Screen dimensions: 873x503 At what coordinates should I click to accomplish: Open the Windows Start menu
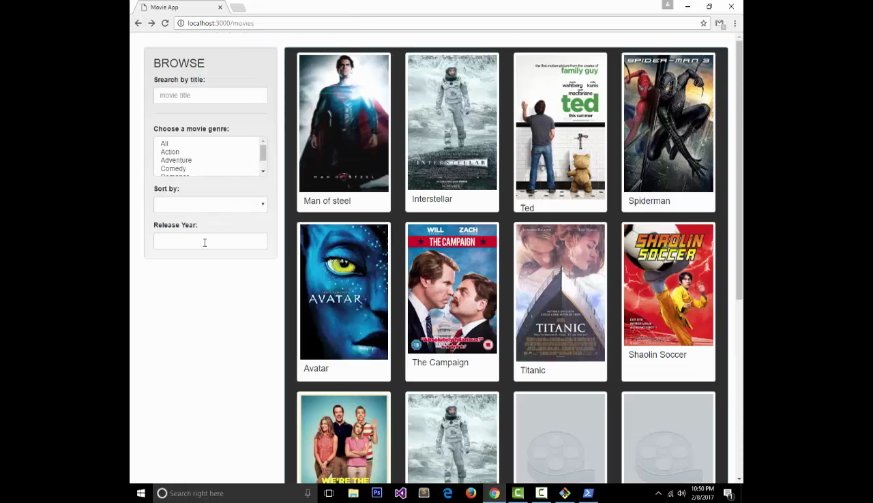pos(141,493)
